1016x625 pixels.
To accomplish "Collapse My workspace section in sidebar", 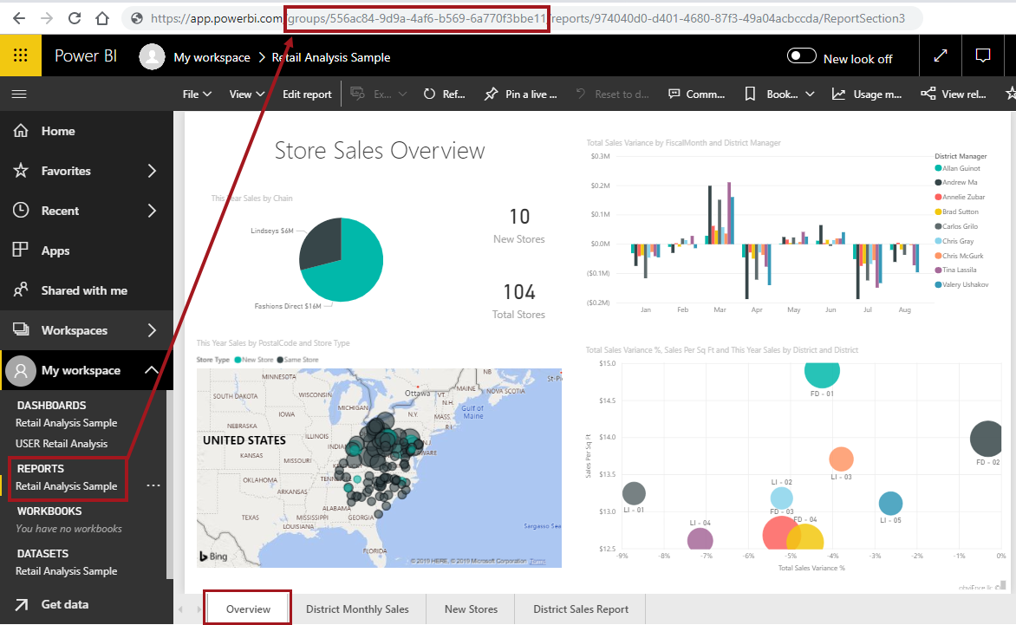I will click(151, 370).
